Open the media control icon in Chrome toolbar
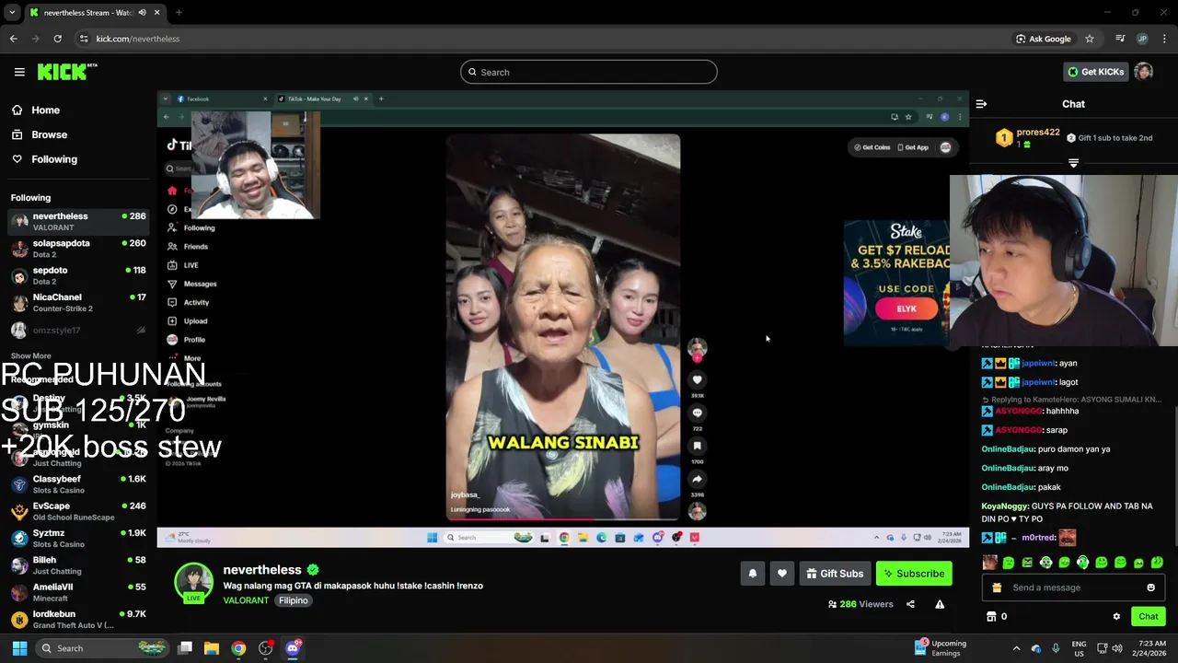The image size is (1178, 663). click(x=1120, y=39)
